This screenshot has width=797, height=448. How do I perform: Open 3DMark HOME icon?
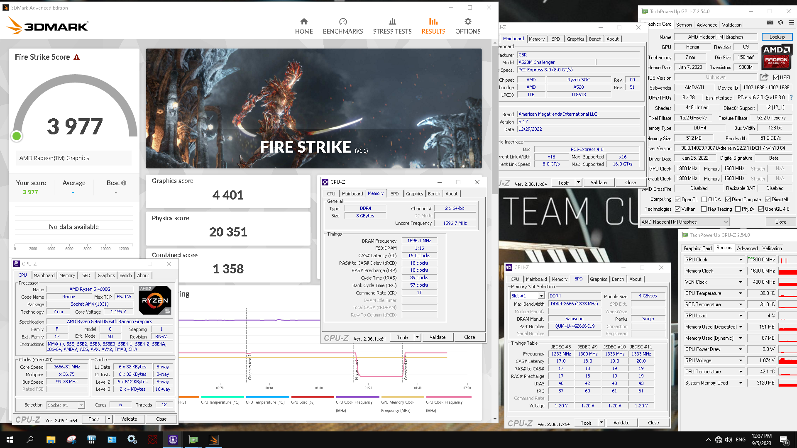pyautogui.click(x=304, y=22)
